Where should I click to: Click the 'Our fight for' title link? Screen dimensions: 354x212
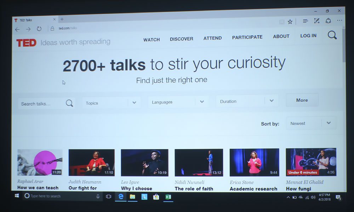[x=82, y=188]
